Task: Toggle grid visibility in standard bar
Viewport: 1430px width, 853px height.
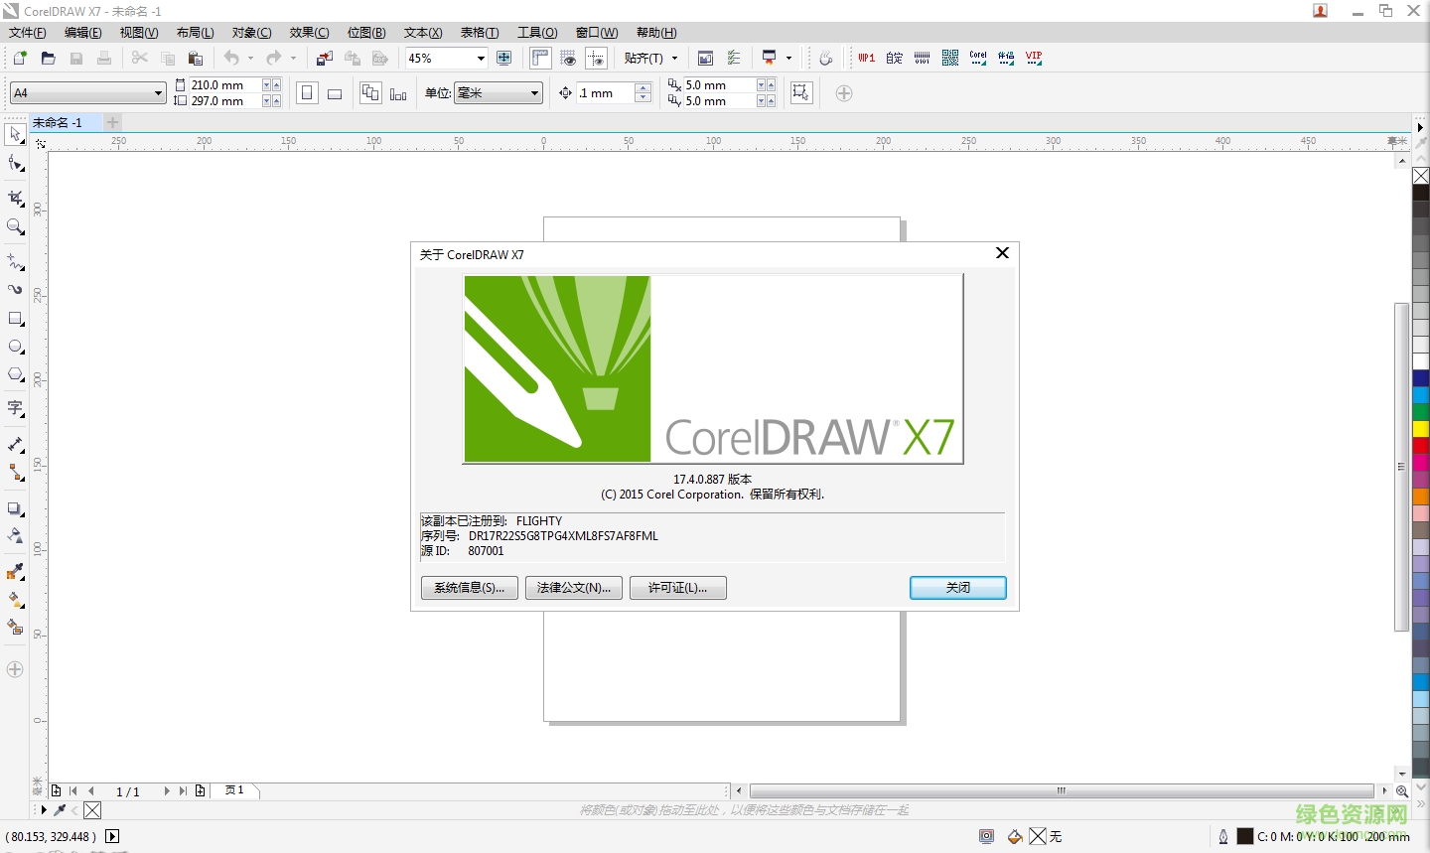Action: (568, 58)
